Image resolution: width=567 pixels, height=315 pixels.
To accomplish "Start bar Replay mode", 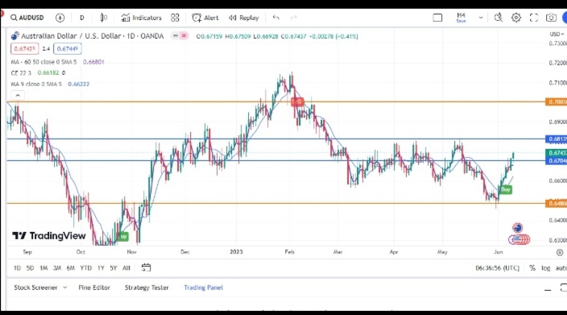I will click(x=244, y=18).
